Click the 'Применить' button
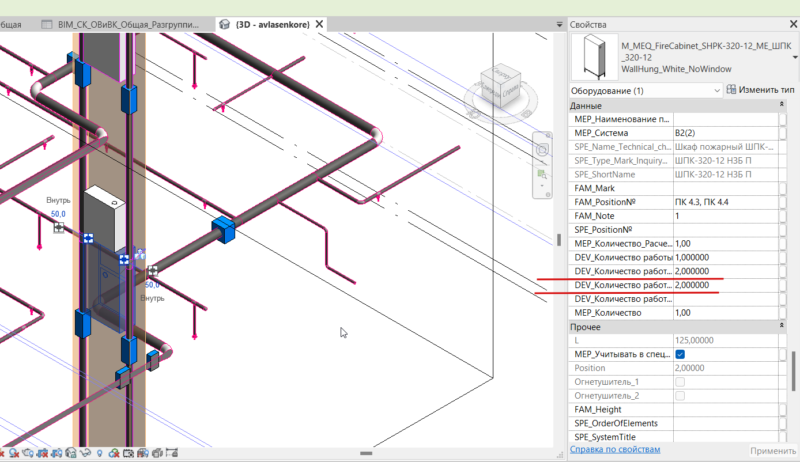 click(773, 450)
